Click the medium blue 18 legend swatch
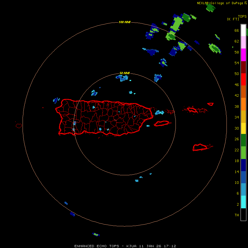 point(243,177)
